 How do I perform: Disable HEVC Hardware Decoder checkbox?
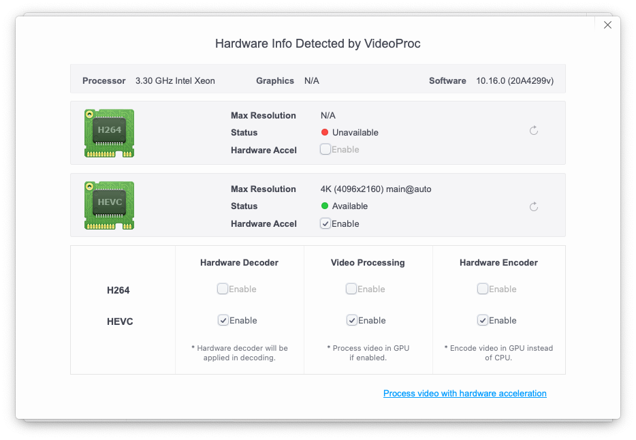(x=223, y=320)
